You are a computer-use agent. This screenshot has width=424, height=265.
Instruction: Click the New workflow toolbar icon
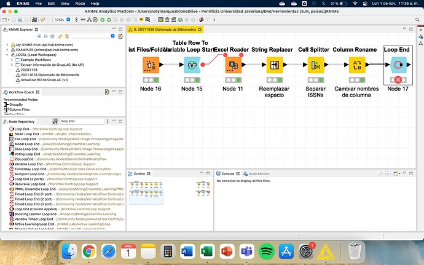point(4,20)
